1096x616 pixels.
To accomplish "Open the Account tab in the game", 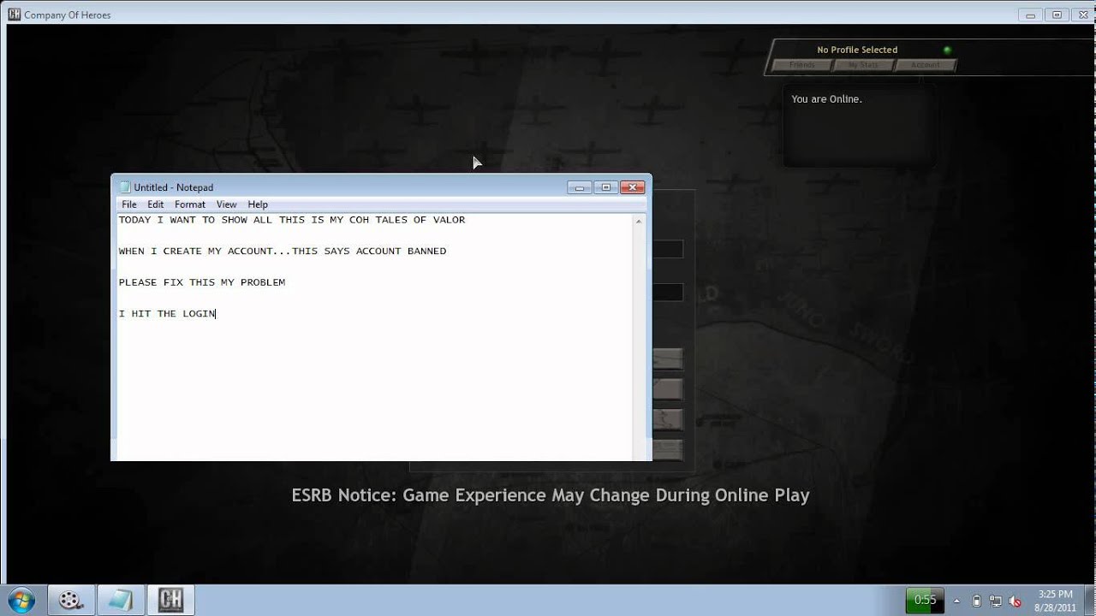I will point(925,65).
